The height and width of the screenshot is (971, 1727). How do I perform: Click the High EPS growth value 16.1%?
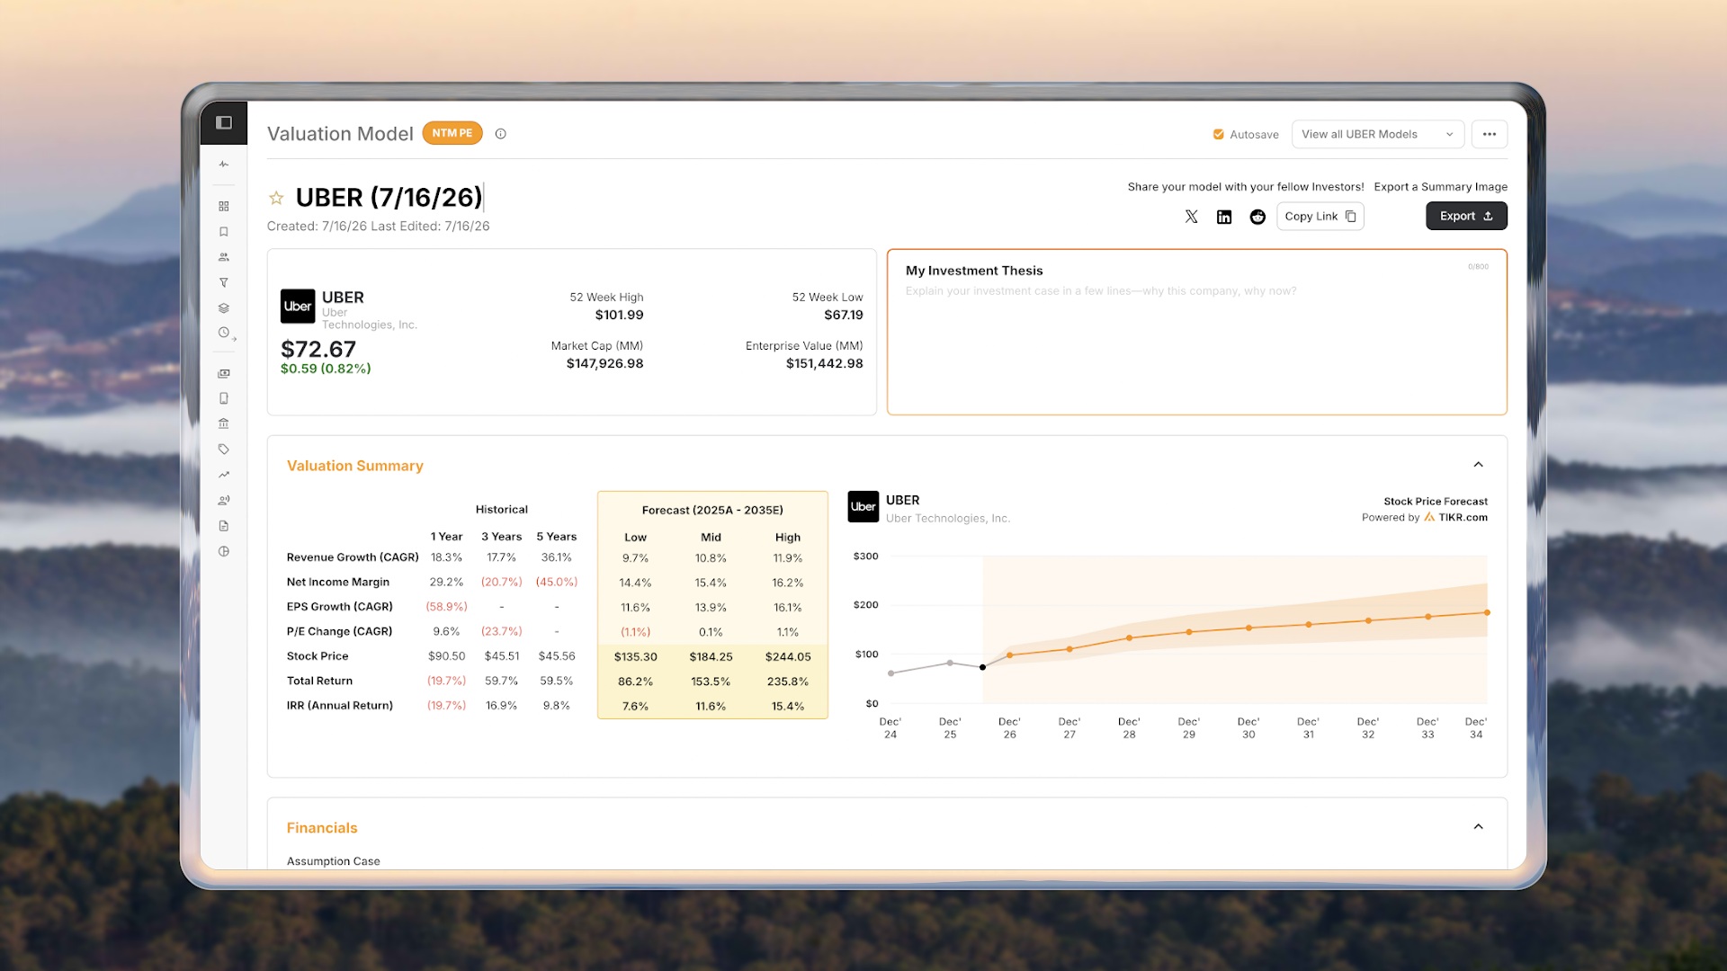tap(788, 608)
